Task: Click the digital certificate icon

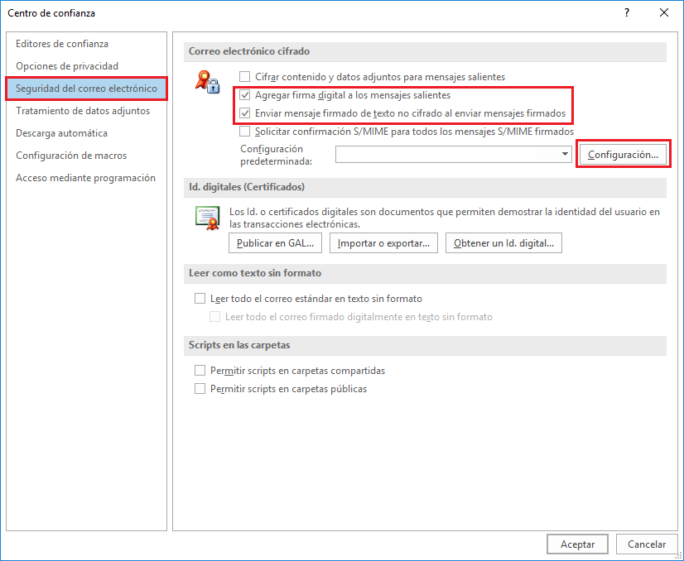Action: (x=206, y=217)
